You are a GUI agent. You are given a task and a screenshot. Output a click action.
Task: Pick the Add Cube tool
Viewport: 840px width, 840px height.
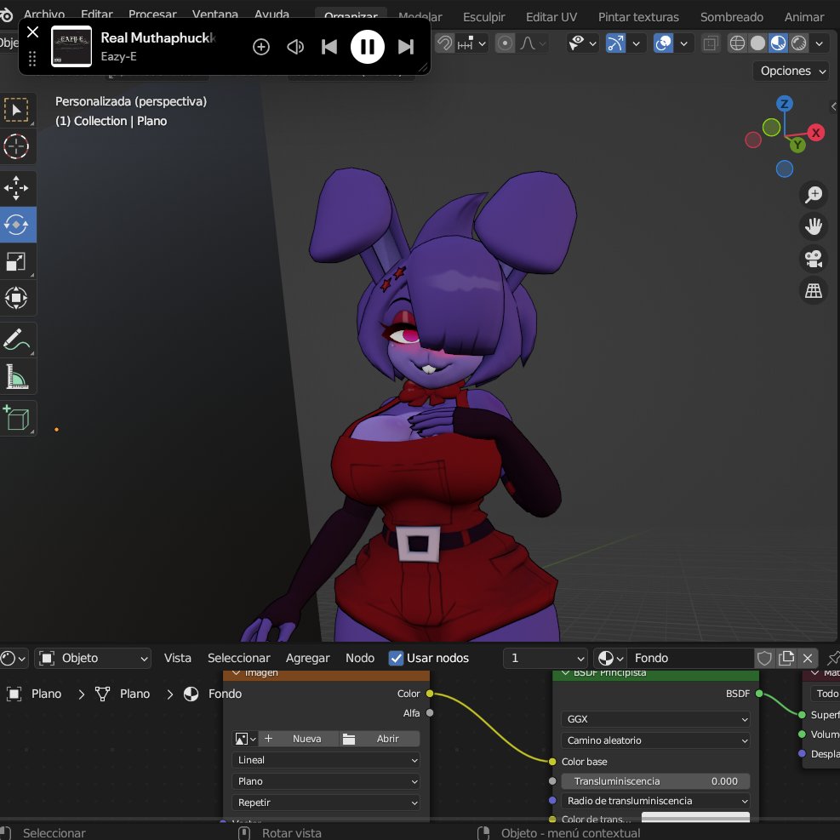(16, 418)
